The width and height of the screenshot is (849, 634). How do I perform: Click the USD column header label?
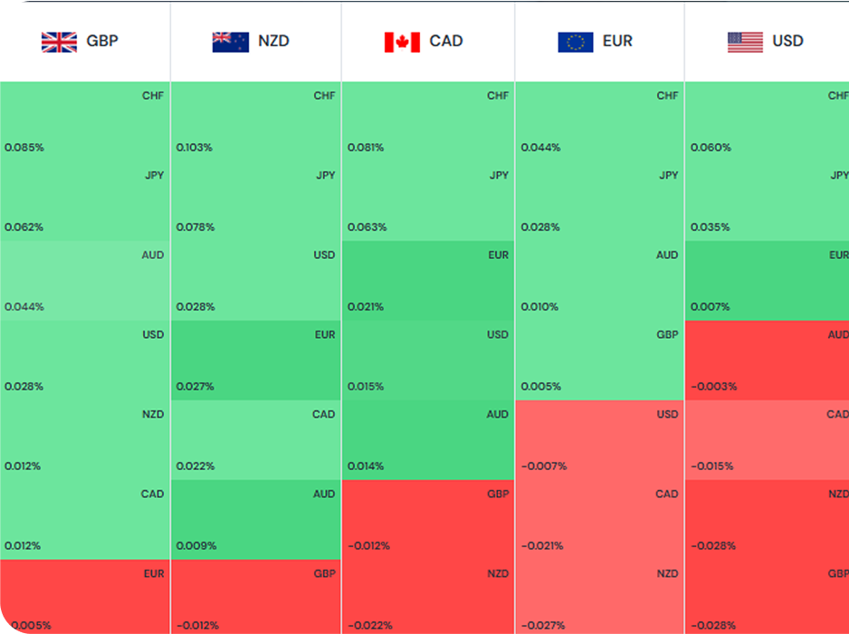pos(787,42)
